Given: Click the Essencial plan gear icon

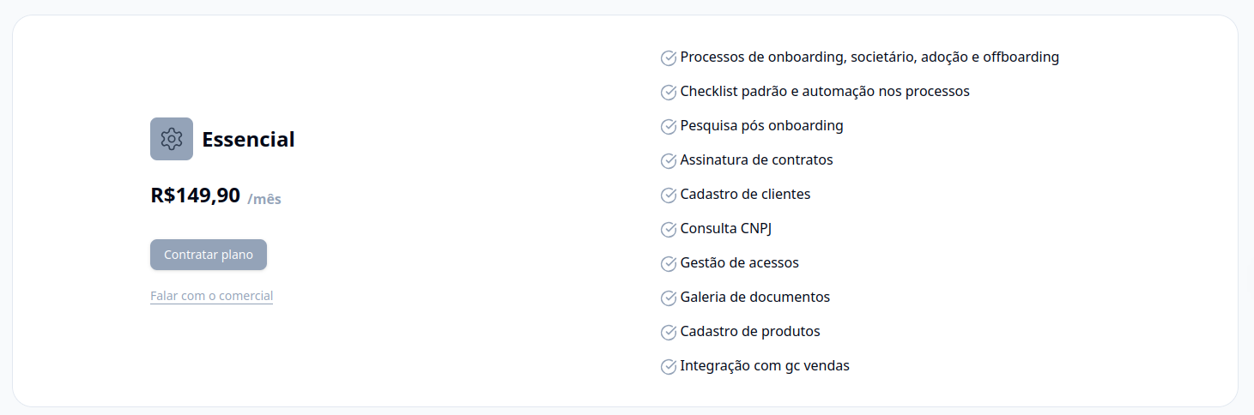Looking at the screenshot, I should coord(172,139).
